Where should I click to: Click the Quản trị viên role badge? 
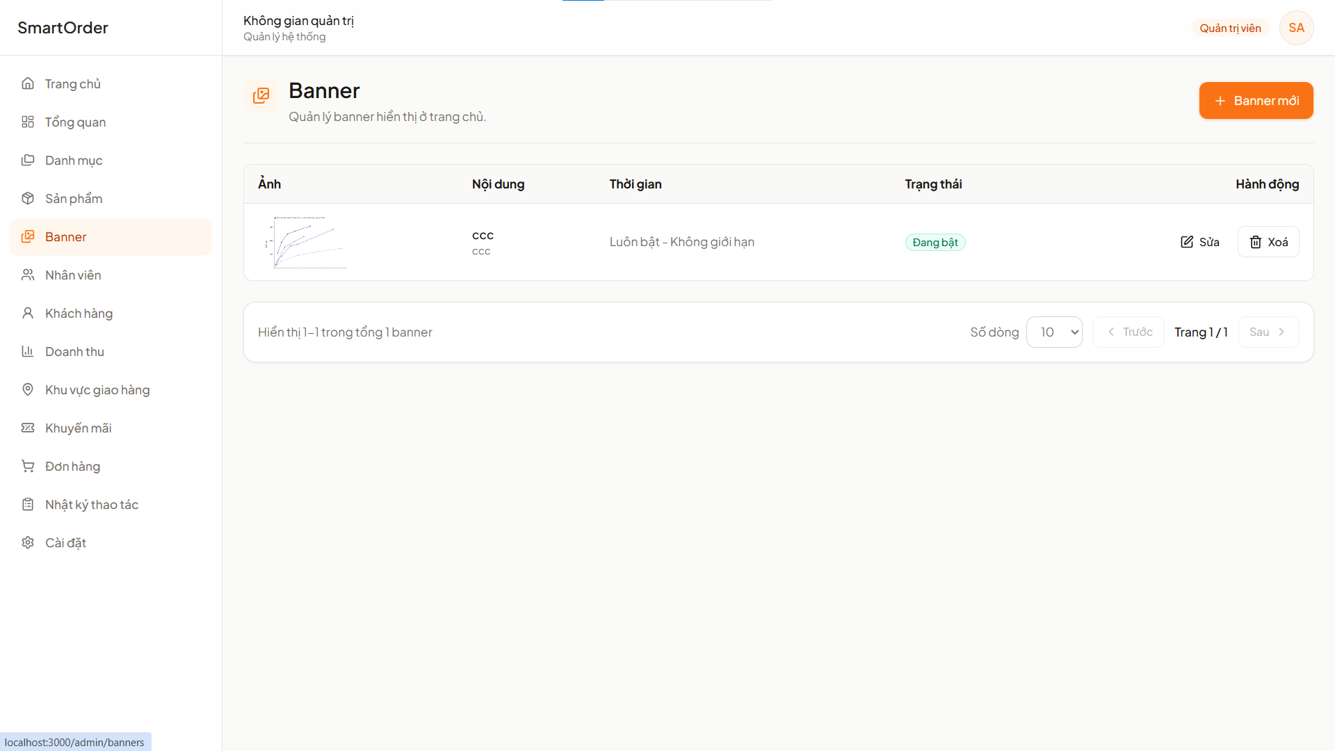pyautogui.click(x=1230, y=28)
